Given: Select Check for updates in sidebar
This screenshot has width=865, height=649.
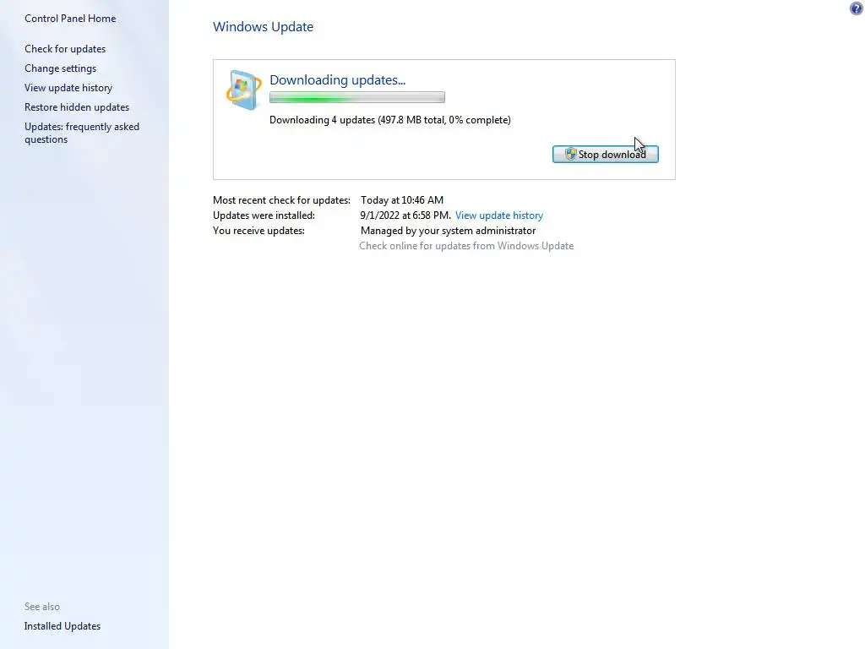Looking at the screenshot, I should [x=65, y=48].
